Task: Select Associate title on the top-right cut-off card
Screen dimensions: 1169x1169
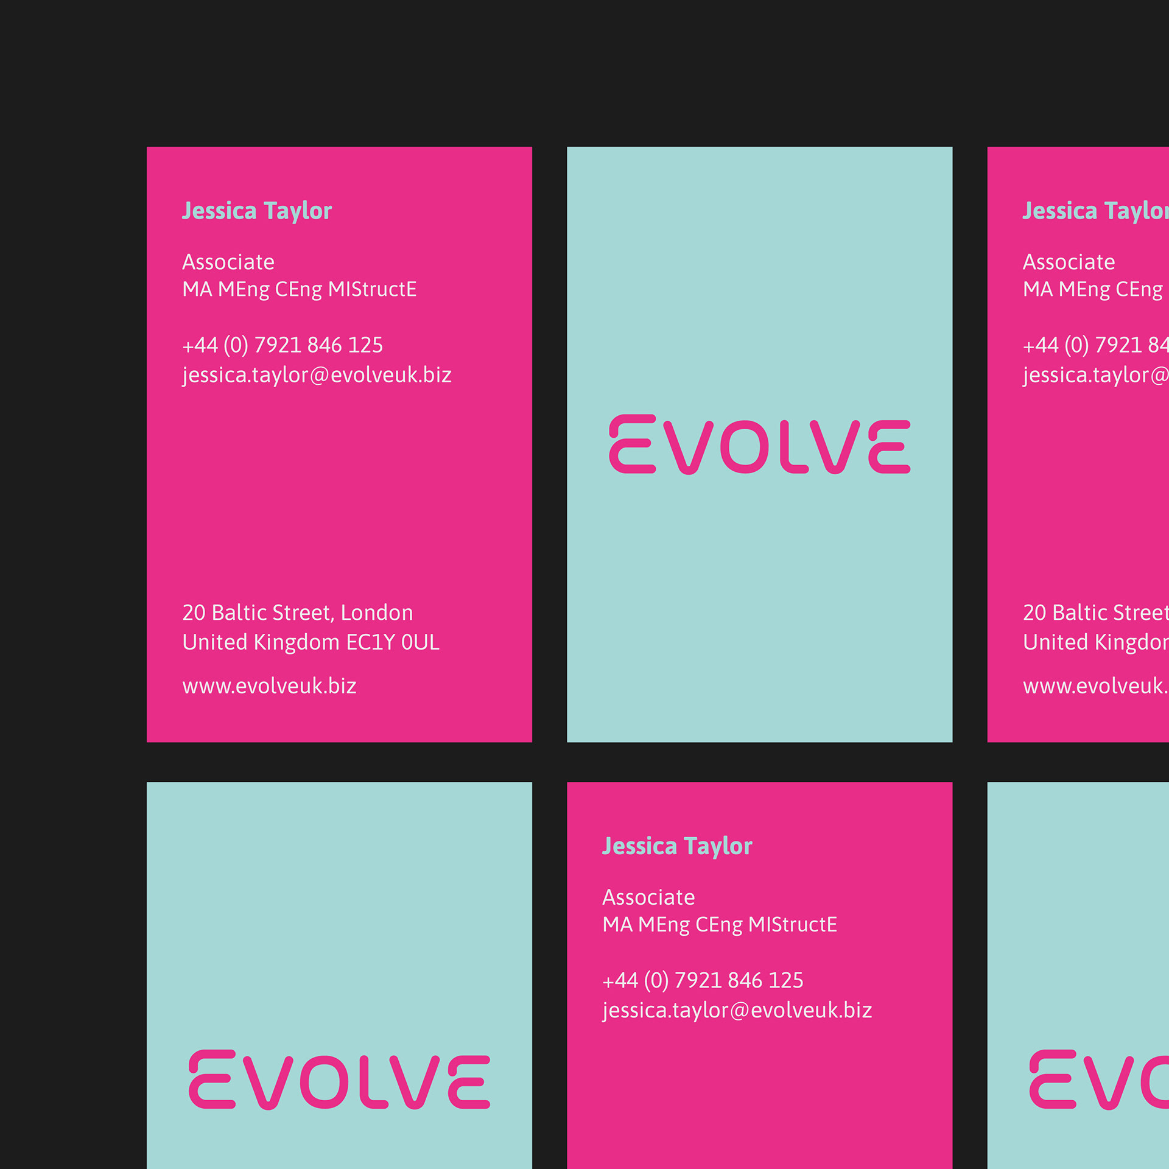Action: 1069,262
